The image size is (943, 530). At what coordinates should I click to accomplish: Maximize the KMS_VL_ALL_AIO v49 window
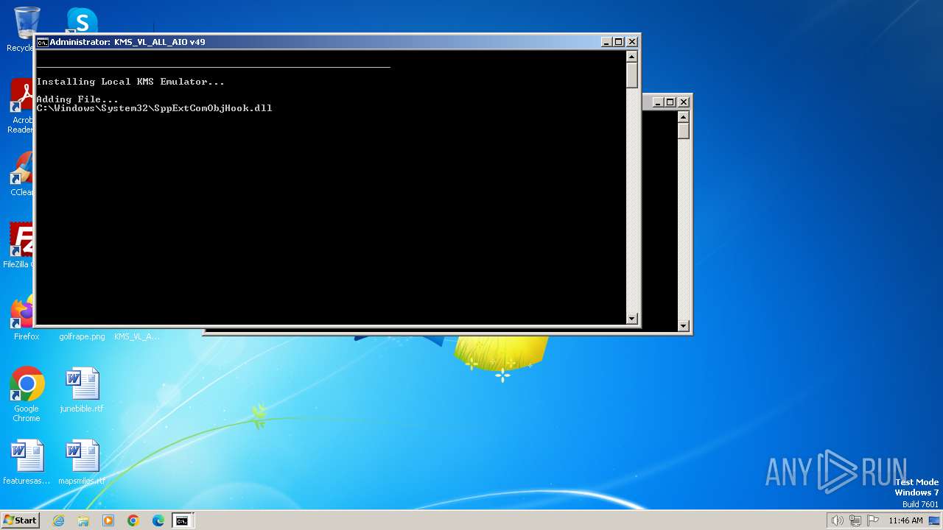[x=619, y=42]
